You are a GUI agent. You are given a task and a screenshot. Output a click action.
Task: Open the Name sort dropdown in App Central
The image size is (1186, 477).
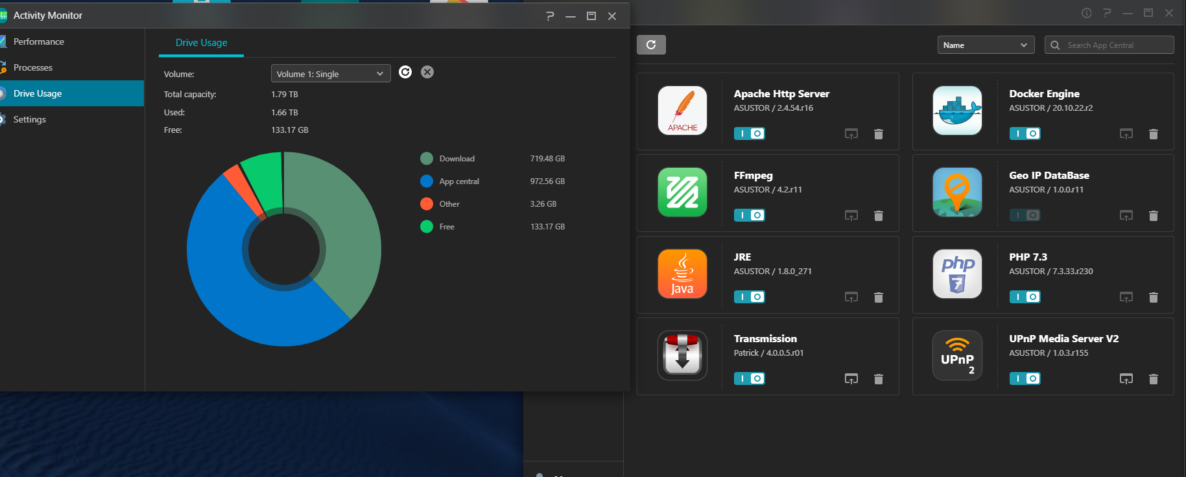986,45
